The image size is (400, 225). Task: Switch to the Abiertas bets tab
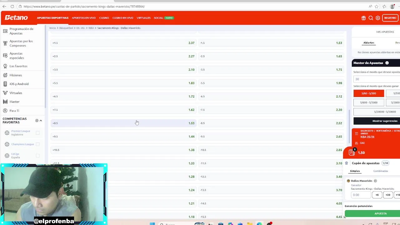pos(369,42)
